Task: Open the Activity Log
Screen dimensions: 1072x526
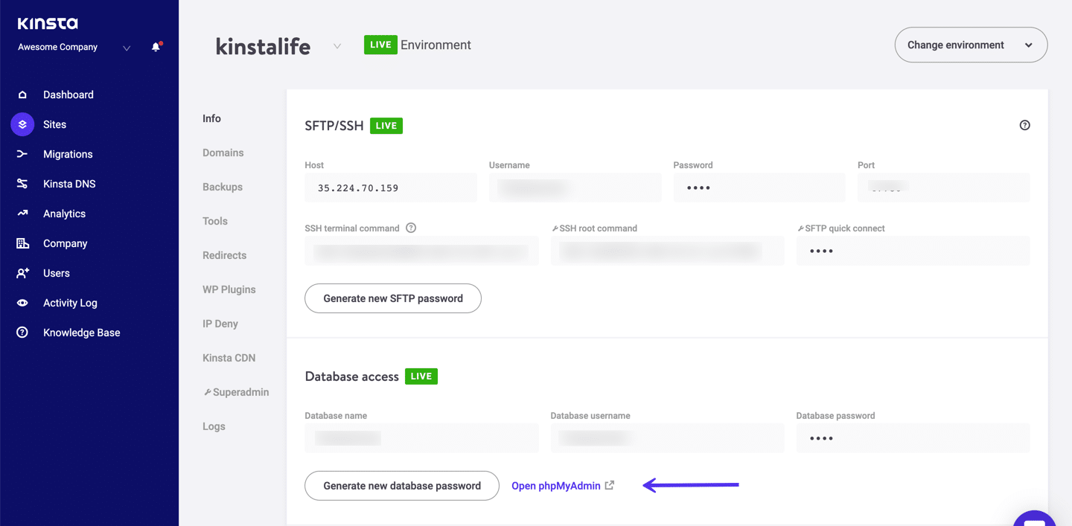Action: pyautogui.click(x=70, y=303)
